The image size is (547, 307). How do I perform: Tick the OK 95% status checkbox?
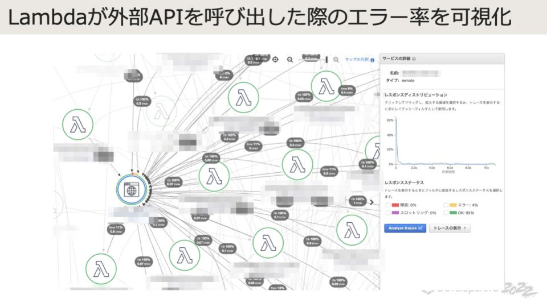click(x=446, y=213)
